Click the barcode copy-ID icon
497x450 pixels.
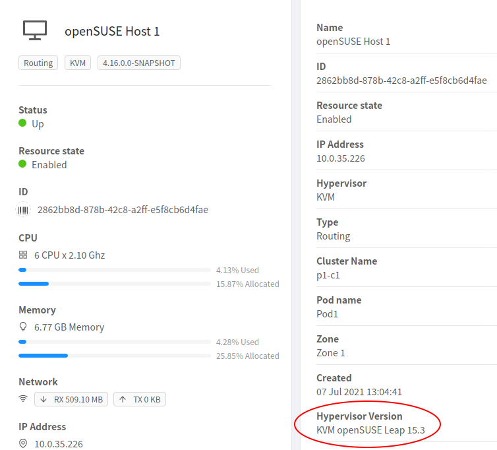tap(23, 210)
